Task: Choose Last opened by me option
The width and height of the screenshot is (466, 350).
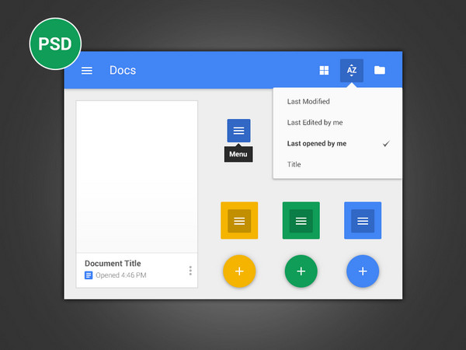Action: pyautogui.click(x=338, y=143)
